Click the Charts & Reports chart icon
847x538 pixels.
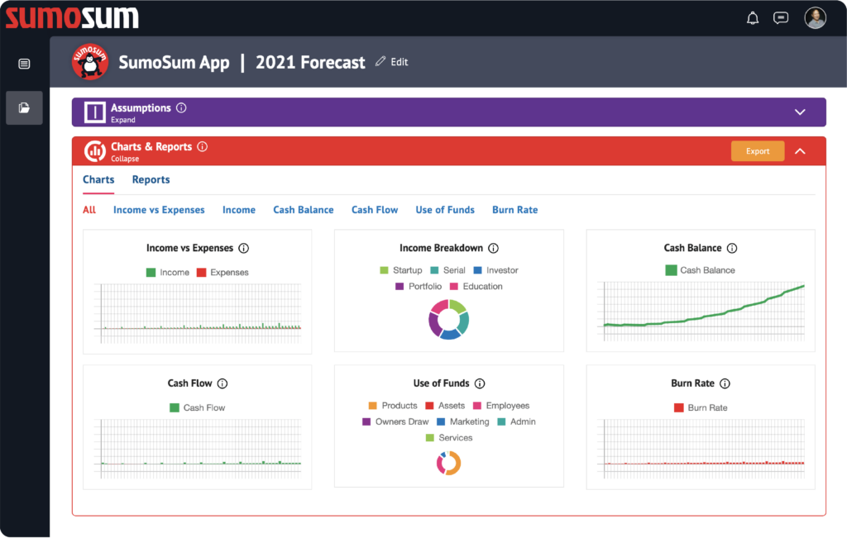pyautogui.click(x=94, y=151)
